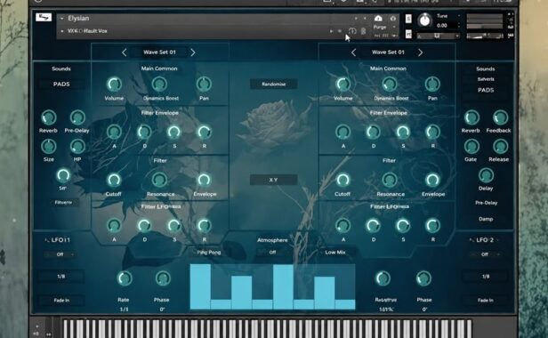Click the Rate knob in LFO section
The height and width of the screenshot is (338, 548).
(124, 278)
